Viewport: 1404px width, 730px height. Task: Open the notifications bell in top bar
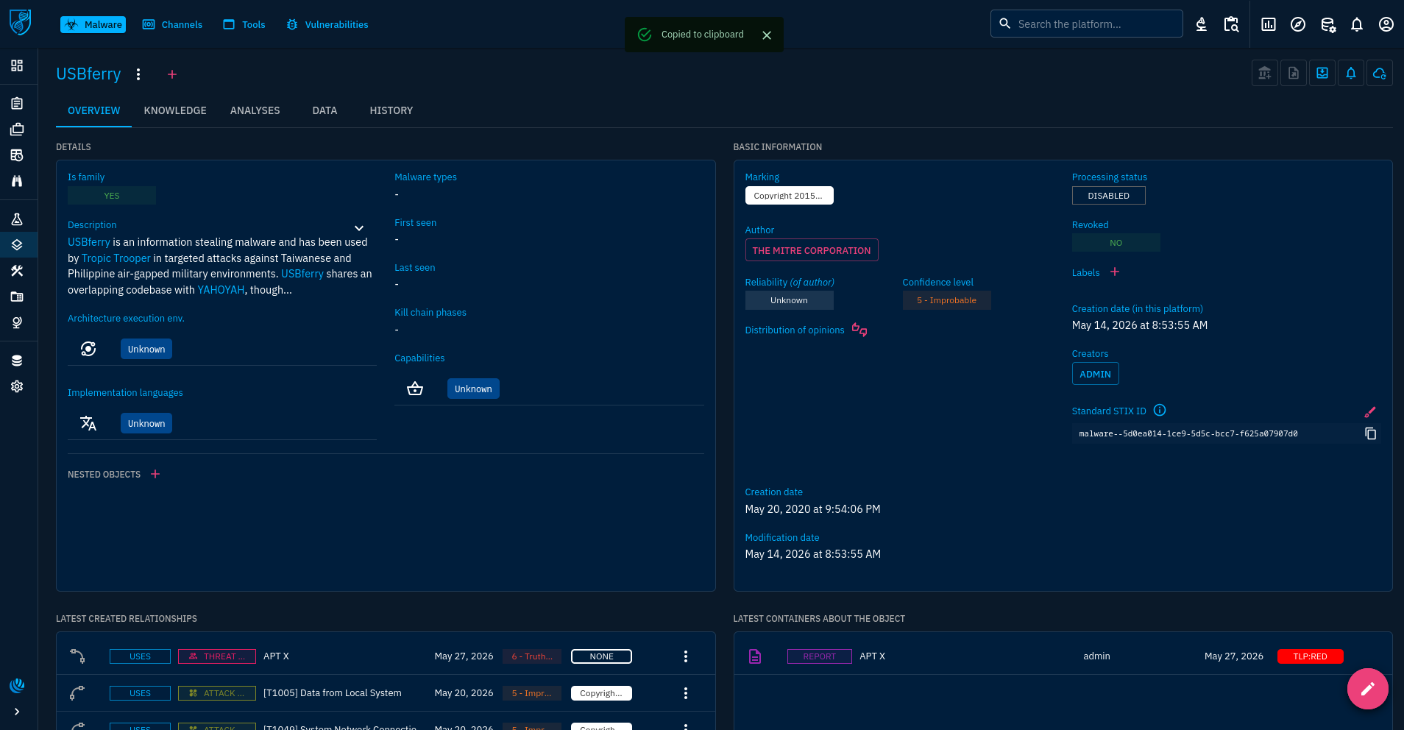(x=1357, y=24)
